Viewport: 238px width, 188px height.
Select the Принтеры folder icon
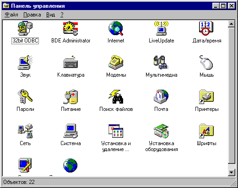pos(206,97)
